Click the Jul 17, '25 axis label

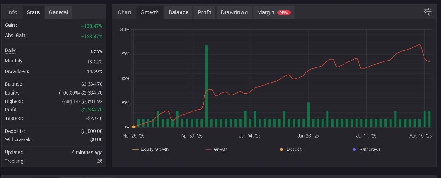point(366,136)
